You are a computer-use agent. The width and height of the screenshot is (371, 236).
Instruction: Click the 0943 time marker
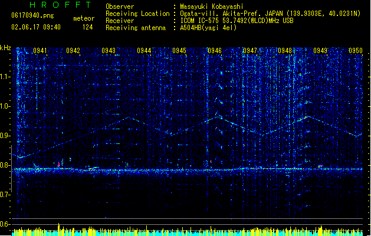point(109,51)
